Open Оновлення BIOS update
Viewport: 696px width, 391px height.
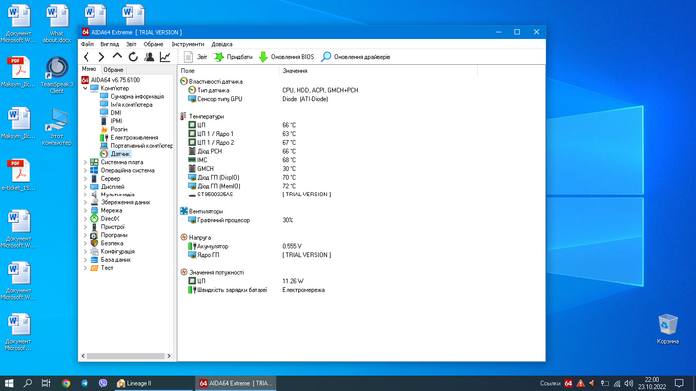[286, 57]
